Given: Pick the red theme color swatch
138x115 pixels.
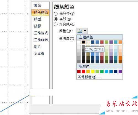Looking at the screenshot, I should (x=102, y=42).
